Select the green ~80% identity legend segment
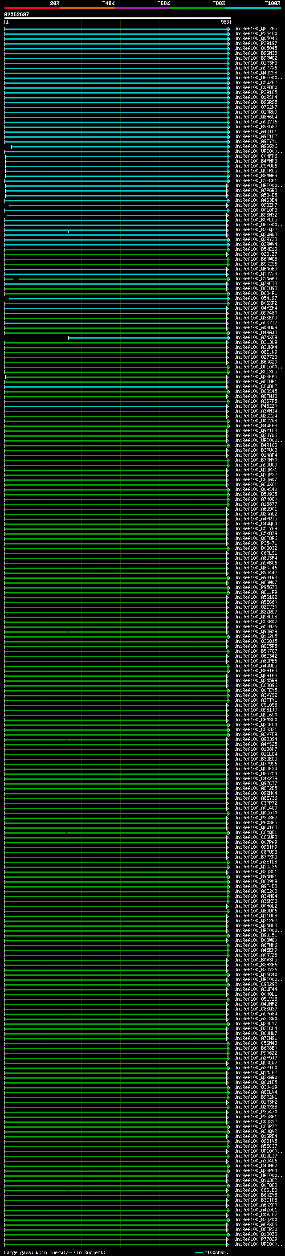 pyautogui.click(x=198, y=8)
